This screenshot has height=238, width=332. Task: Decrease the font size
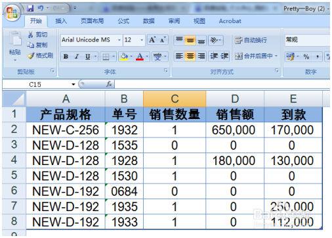click(163, 40)
